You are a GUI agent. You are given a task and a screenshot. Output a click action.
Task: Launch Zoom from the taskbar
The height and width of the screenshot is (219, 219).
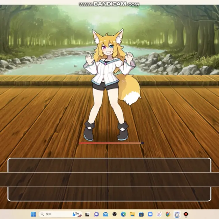pos(150,214)
